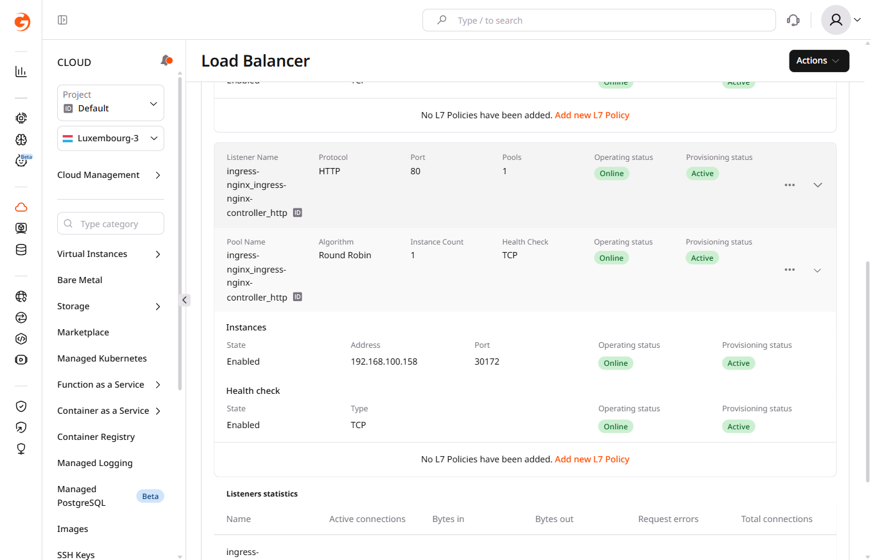Open the chevron beside the user avatar
The width and height of the screenshot is (871, 560).
pyautogui.click(x=857, y=20)
